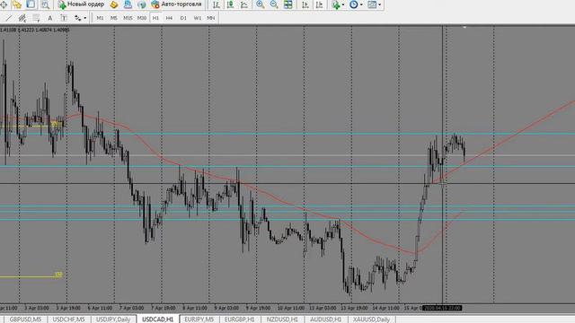This screenshot has height=323, width=575.
Task: Open the Strategy Tester magnifier icon
Action: coord(45,4)
